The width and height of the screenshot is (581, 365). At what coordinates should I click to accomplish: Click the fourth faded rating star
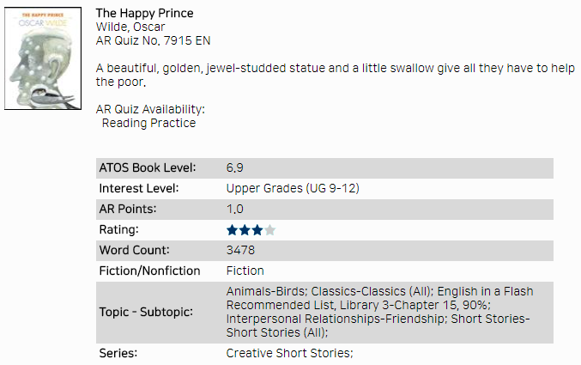269,230
